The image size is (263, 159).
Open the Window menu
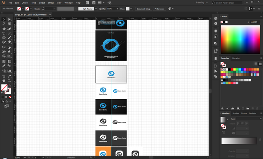coord(69,3)
